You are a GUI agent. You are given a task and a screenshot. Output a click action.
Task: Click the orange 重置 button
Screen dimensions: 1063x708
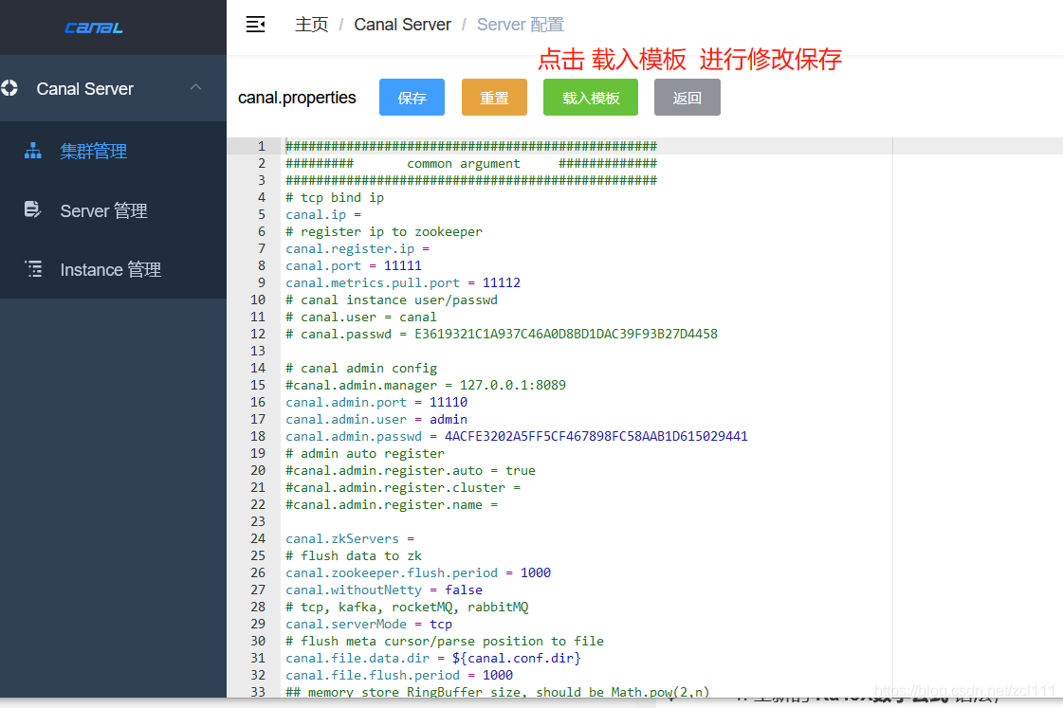point(494,98)
